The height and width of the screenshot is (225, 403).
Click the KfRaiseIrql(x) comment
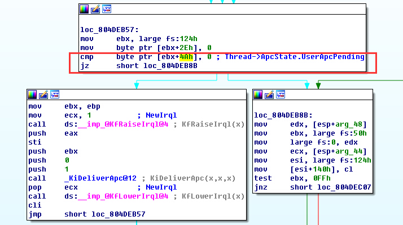tap(213, 124)
